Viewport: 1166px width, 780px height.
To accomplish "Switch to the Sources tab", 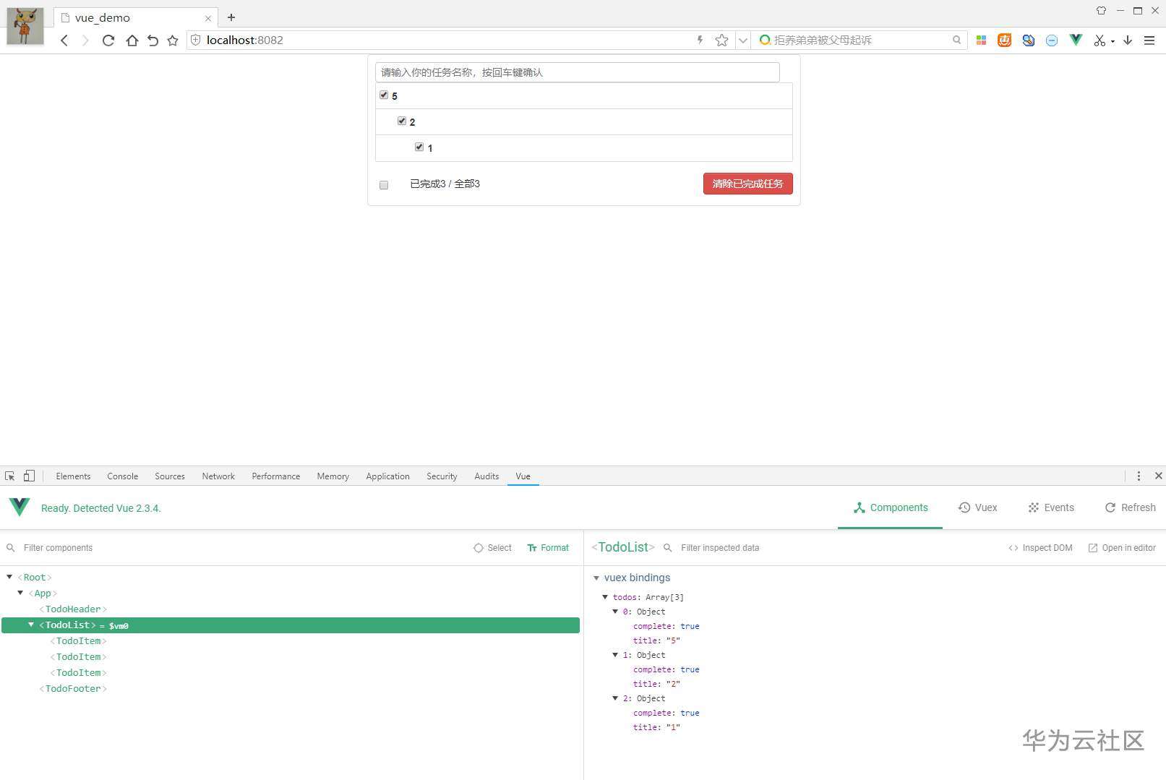I will tap(170, 476).
